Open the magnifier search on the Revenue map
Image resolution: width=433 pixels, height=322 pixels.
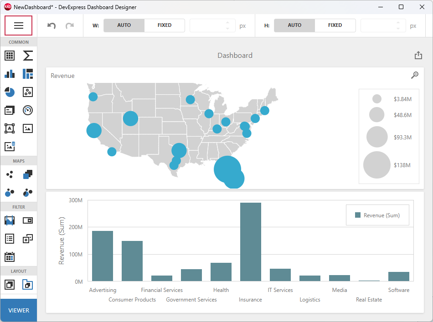point(415,75)
